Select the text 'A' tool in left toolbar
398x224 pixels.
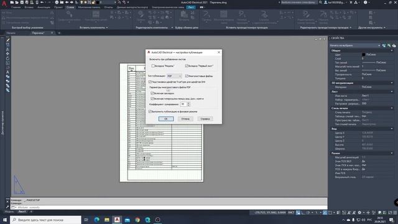7,72
